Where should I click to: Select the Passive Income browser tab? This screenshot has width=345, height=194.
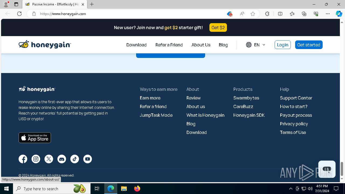coord(55,4)
